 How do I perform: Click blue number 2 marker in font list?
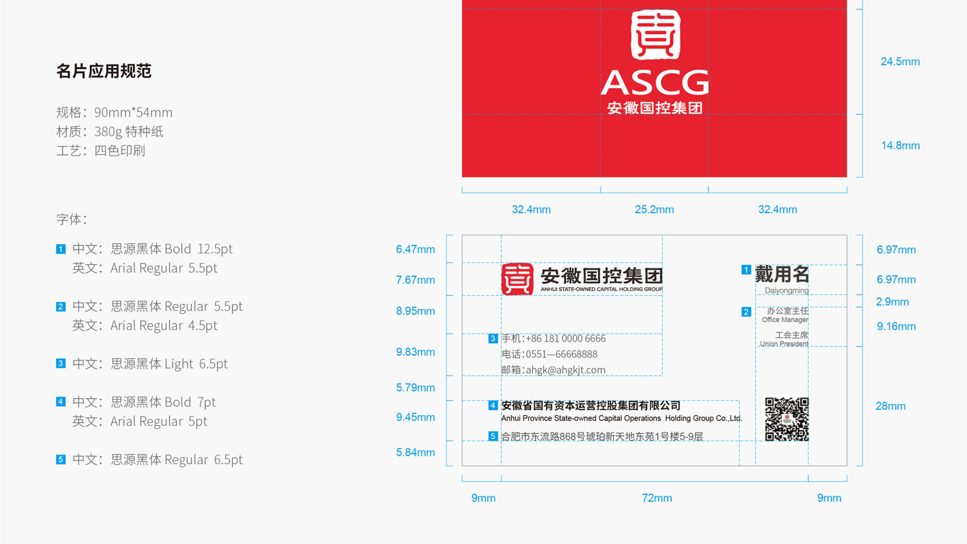coord(60,307)
